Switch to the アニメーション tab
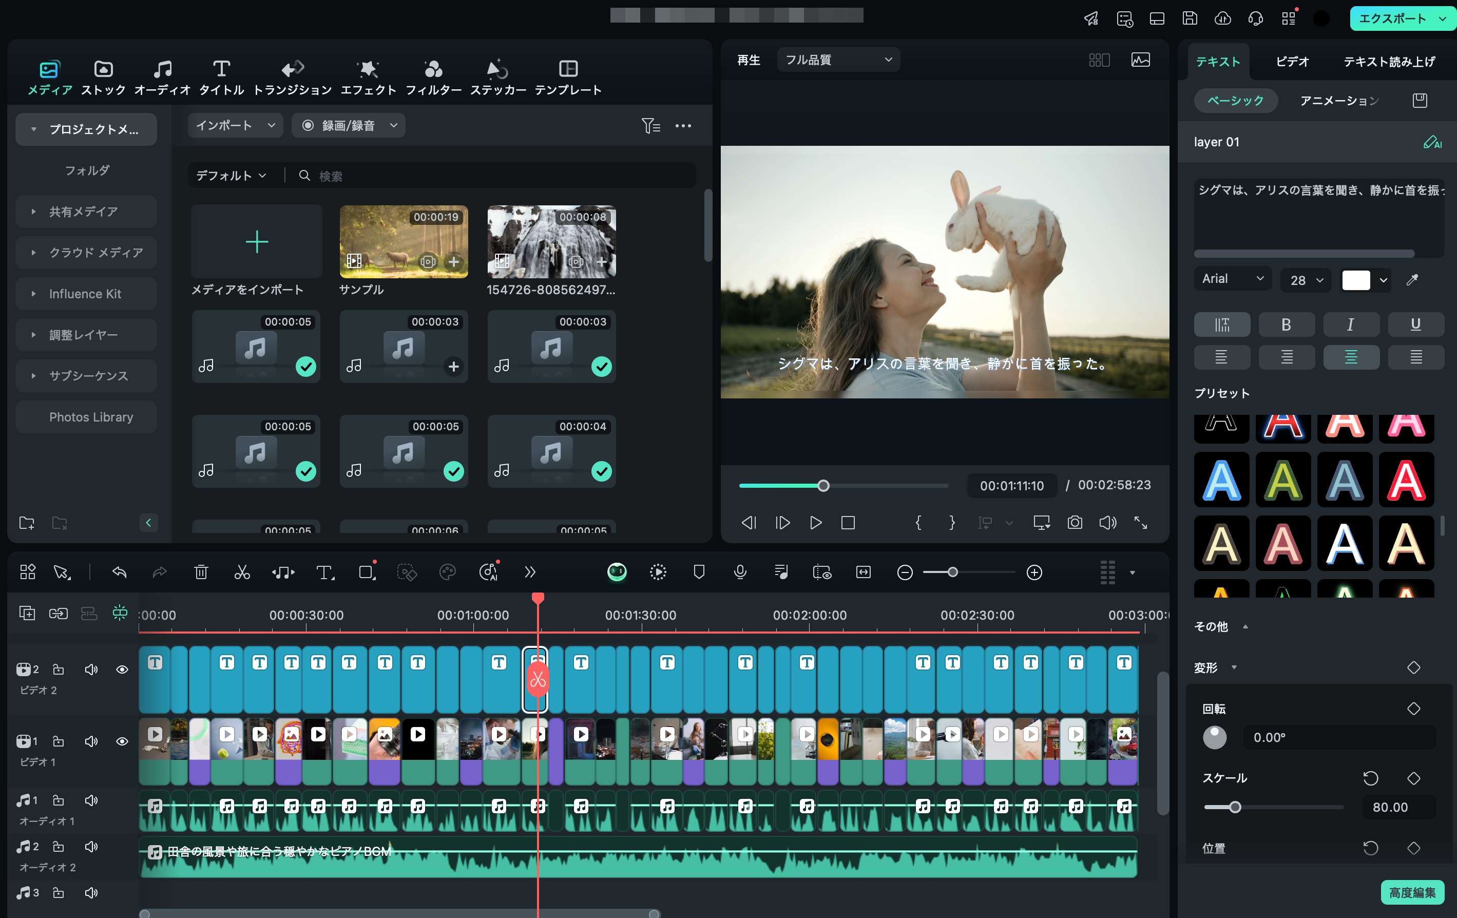 [1338, 101]
